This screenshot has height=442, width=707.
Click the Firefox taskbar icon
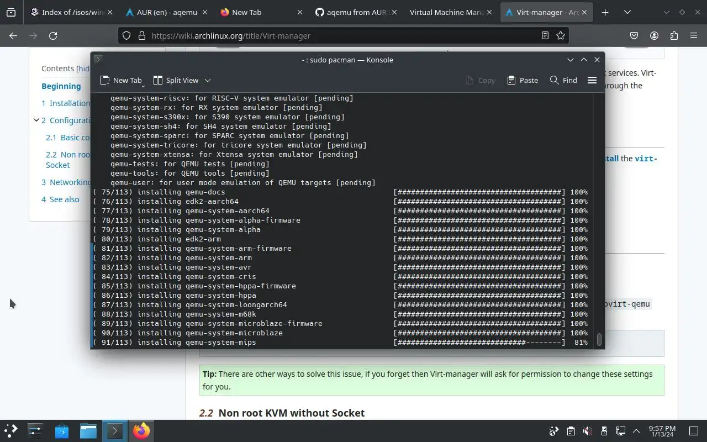[141, 430]
